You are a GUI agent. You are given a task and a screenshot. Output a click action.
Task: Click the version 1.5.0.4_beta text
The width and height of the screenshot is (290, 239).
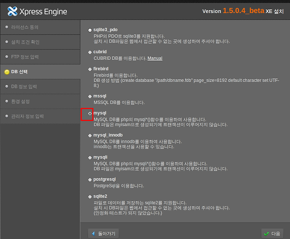tap(243, 11)
